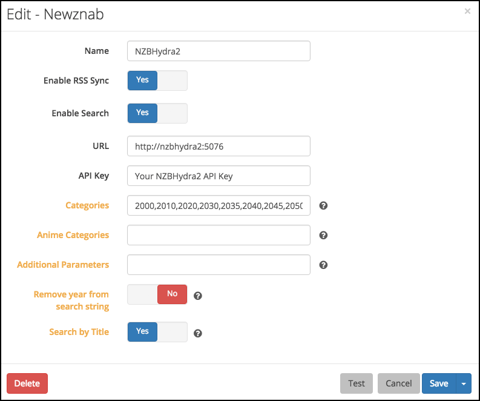Cancel editing the Newznab indexer
Image resolution: width=480 pixels, height=401 pixels.
point(398,383)
